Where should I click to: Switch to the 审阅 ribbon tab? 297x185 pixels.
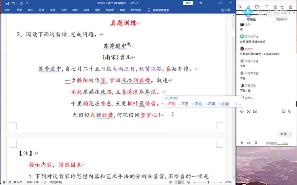point(86,10)
